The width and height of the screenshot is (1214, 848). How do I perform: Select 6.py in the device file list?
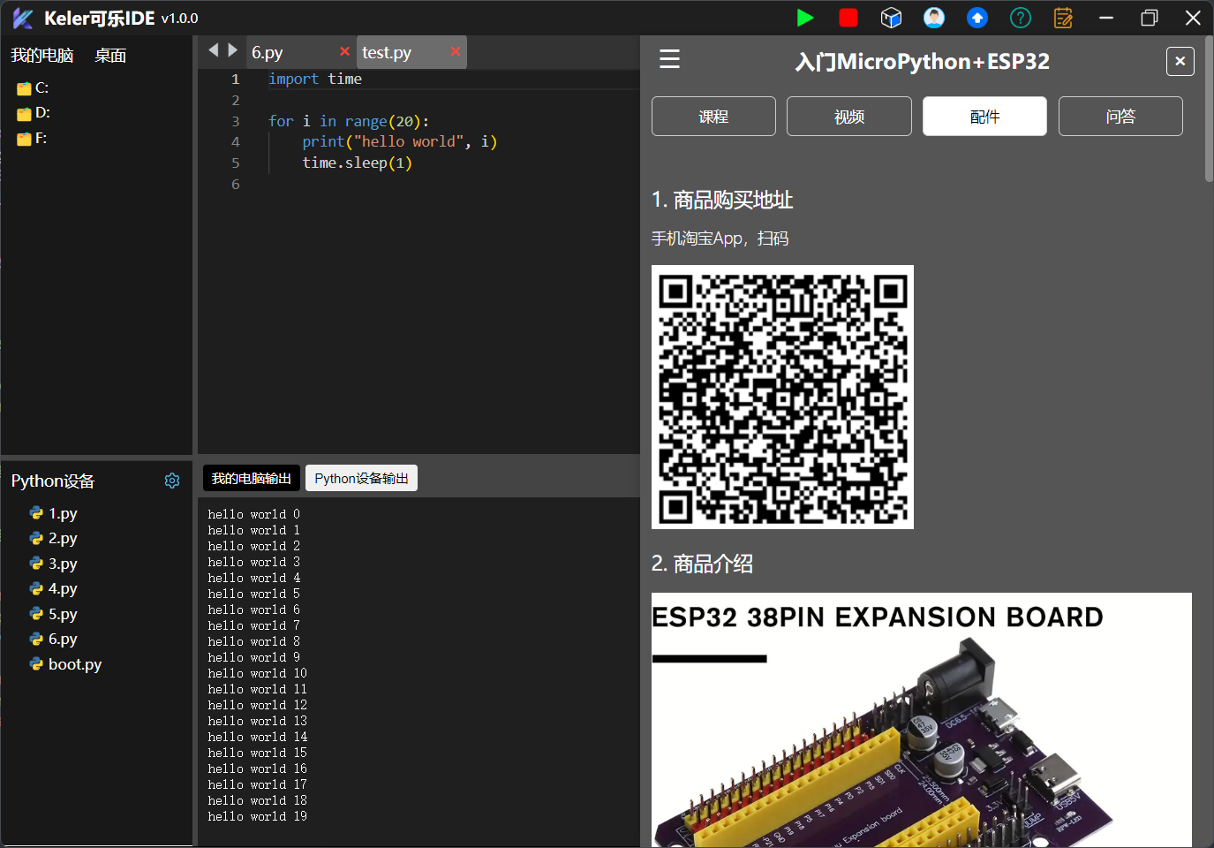tap(54, 639)
